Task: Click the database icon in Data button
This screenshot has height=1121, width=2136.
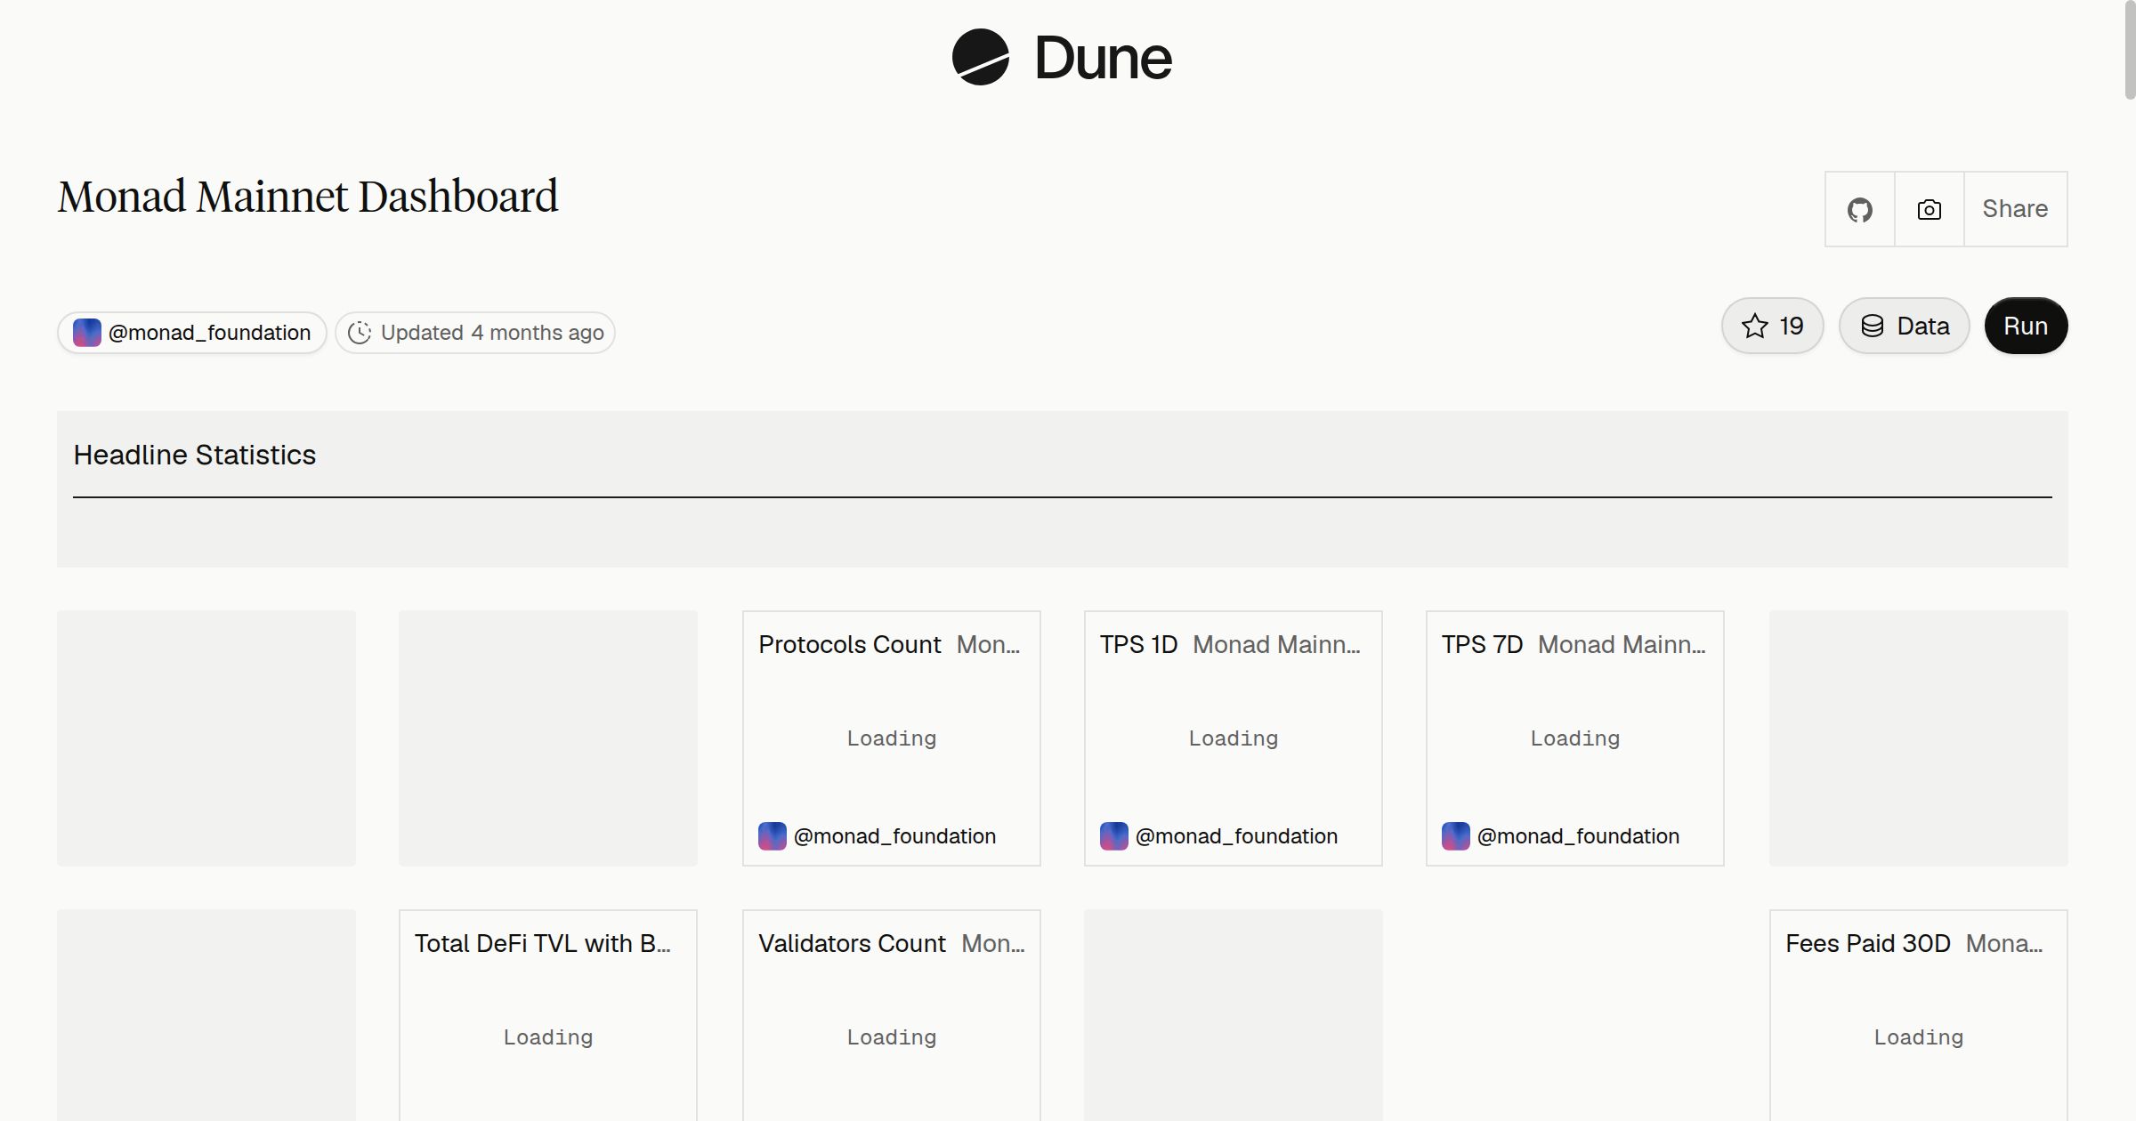Action: 1873,326
